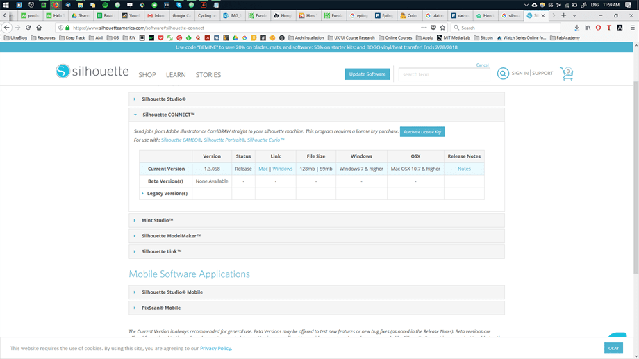Click the File Explorer taskbar icon
639x359 pixels.
(81, 5)
